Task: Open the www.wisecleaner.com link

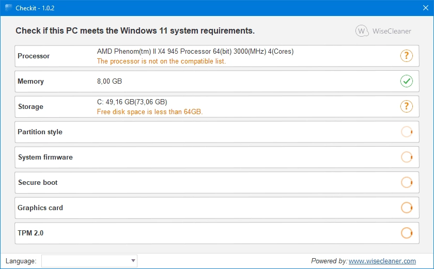Action: (x=382, y=261)
